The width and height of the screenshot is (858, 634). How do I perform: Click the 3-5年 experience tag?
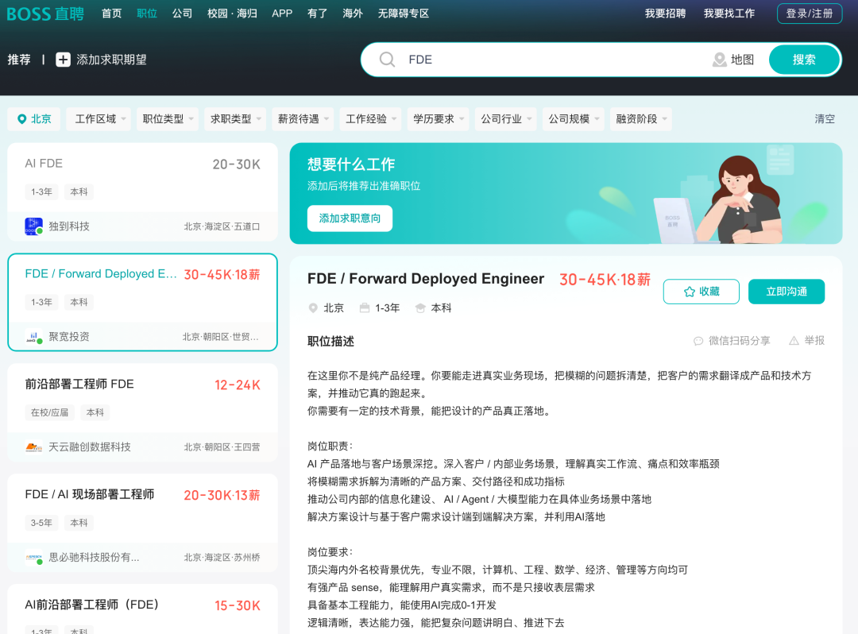tap(41, 523)
